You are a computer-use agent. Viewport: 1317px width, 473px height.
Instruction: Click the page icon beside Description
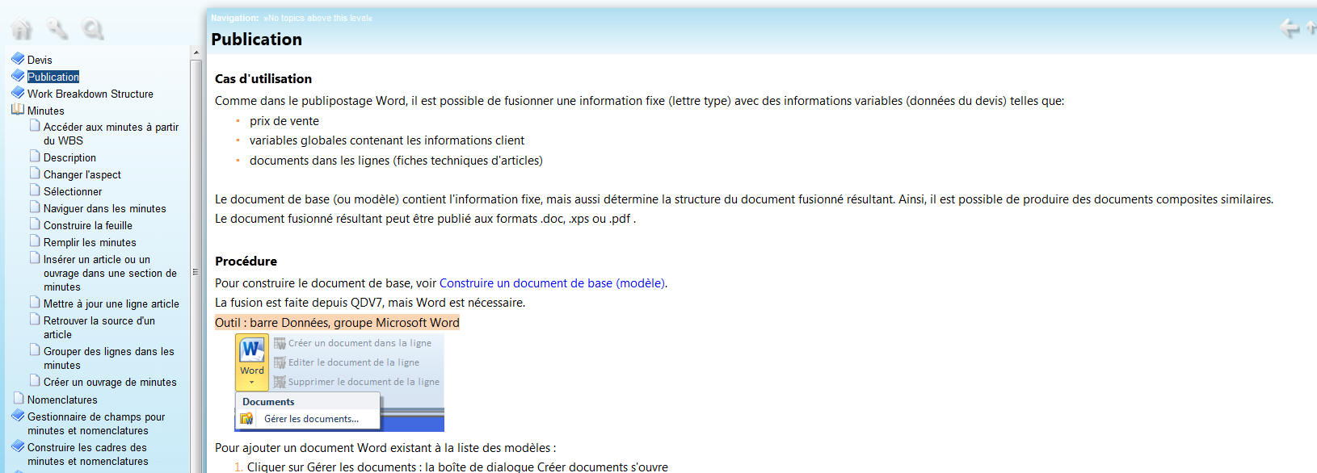click(x=35, y=157)
